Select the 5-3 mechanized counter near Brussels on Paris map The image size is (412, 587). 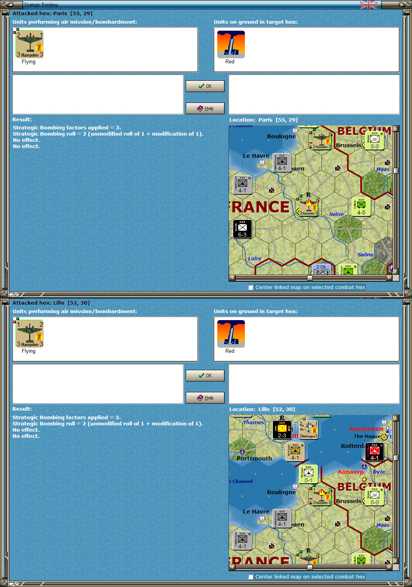[375, 140]
